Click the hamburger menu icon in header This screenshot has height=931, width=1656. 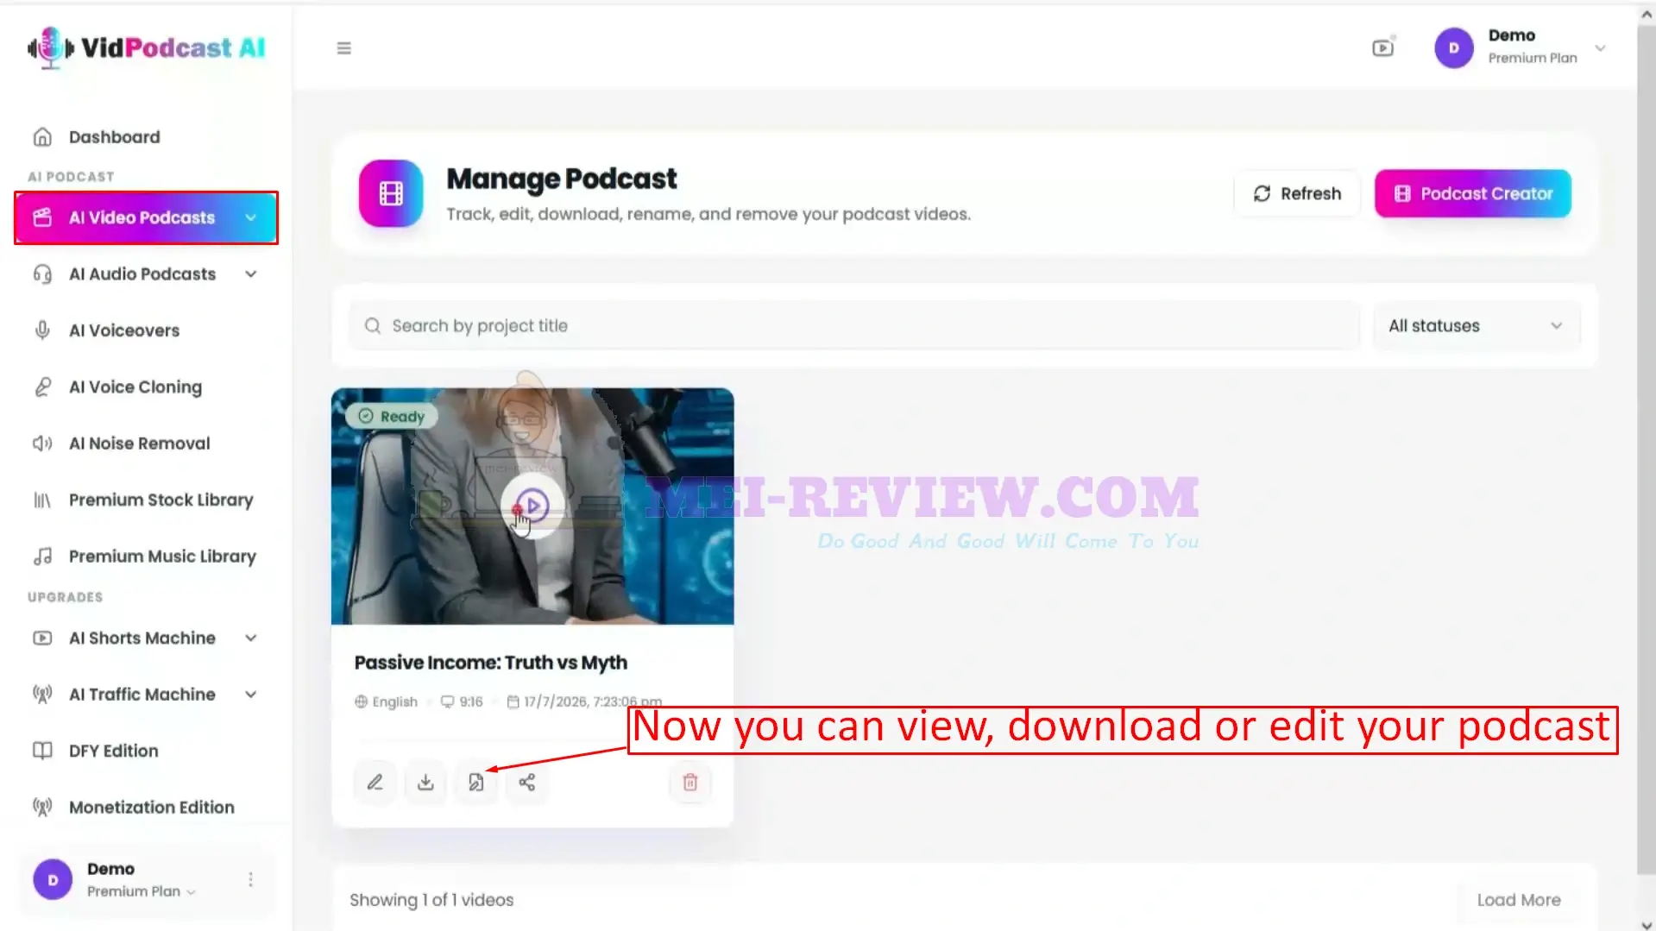[x=343, y=48]
